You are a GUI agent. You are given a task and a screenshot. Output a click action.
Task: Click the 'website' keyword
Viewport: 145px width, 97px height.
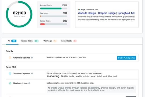(86, 76)
